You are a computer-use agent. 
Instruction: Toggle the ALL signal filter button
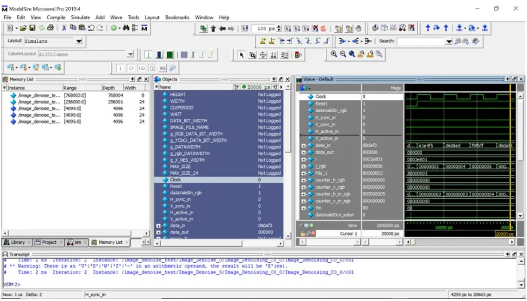163,68
